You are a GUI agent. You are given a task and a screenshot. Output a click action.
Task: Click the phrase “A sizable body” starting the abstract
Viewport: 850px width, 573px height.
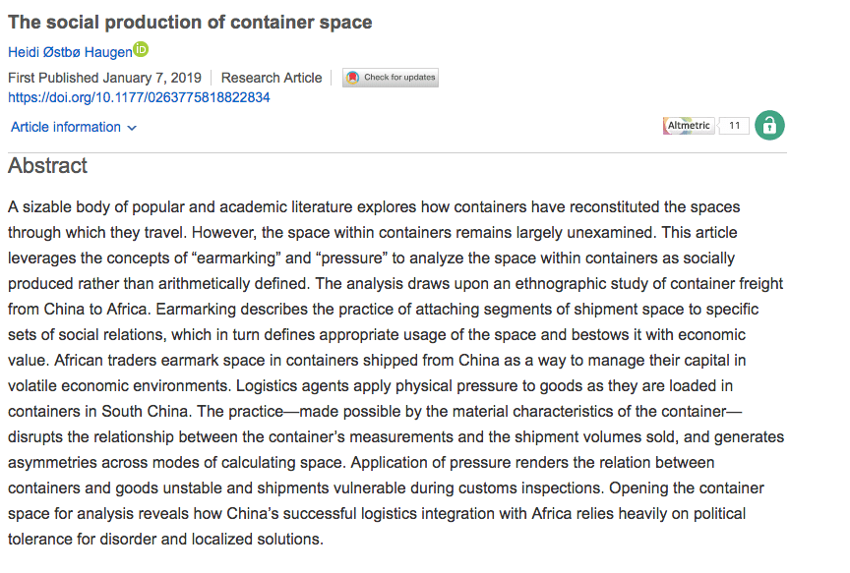point(56,206)
